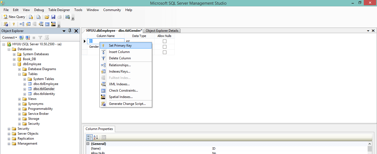The height and width of the screenshot is (154, 377).
Task: Click the Relationships toolbar icon
Action: click(x=22, y=24)
